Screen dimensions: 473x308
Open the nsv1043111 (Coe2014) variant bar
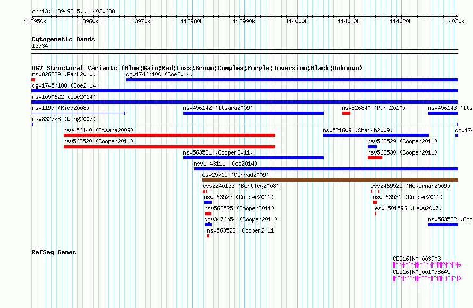point(326,169)
